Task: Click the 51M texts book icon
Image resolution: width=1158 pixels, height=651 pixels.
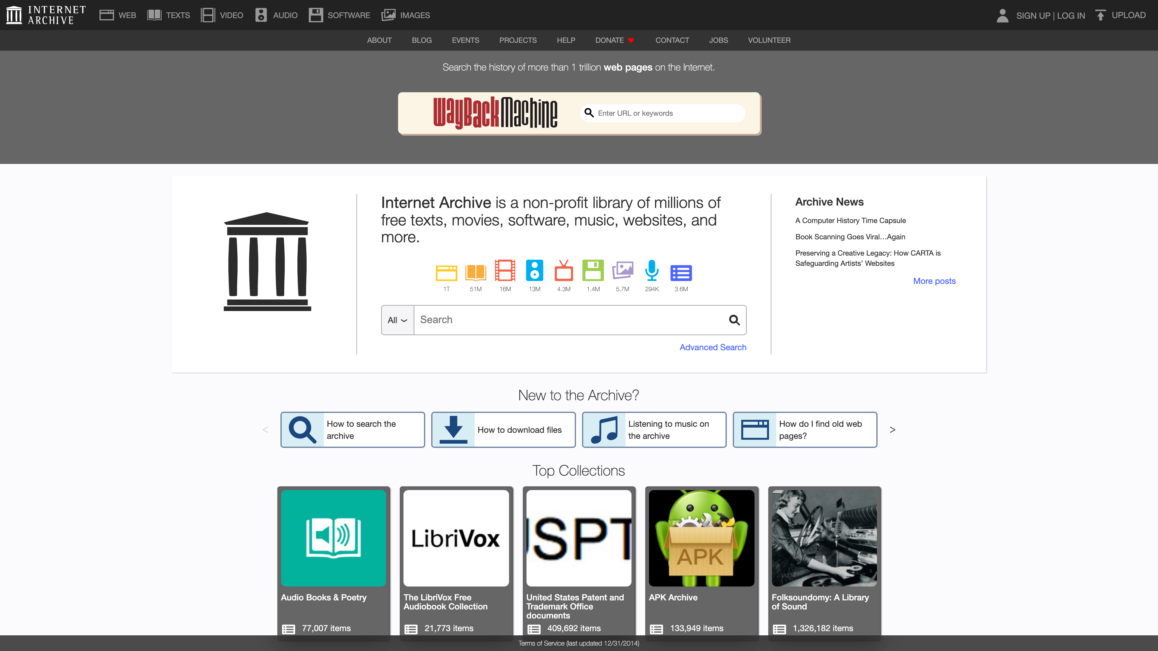Action: pyautogui.click(x=476, y=273)
